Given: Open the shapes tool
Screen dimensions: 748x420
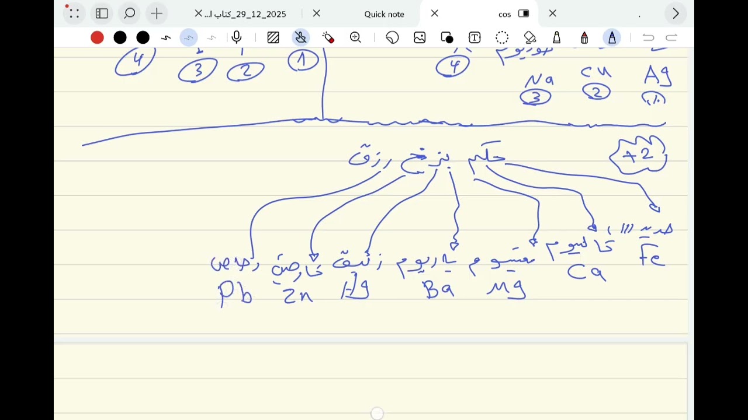Looking at the screenshot, I should tap(447, 38).
